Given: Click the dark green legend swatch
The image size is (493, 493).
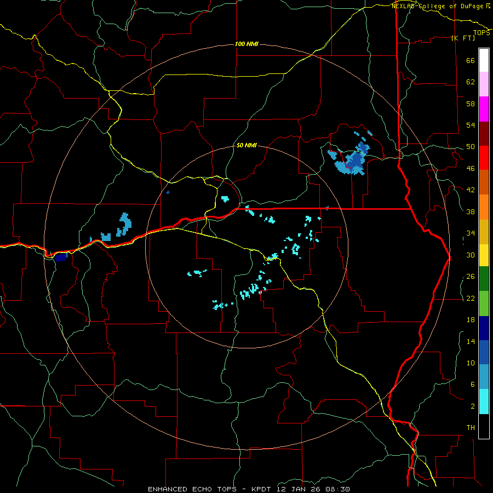Looking at the screenshot, I should (484, 279).
